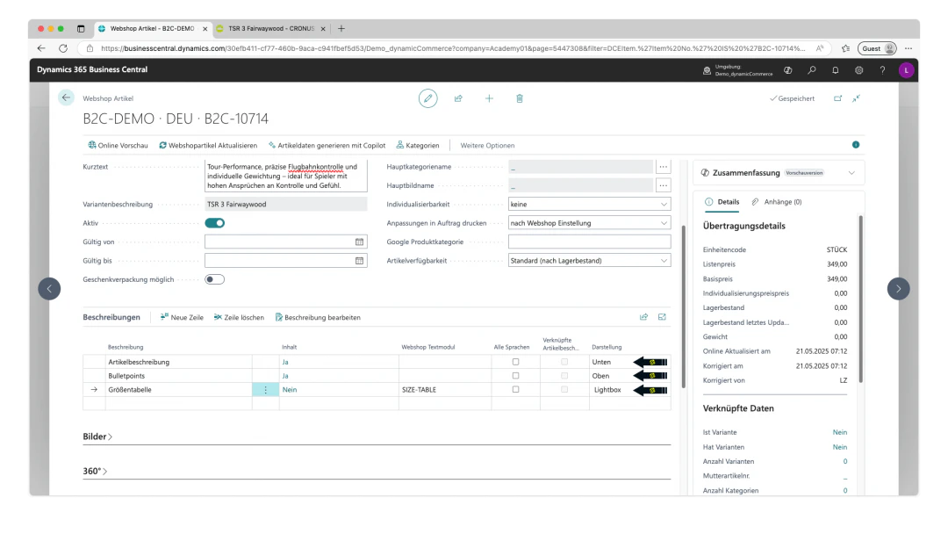
Task: Expand the Bilder section
Action: pyautogui.click(x=97, y=437)
